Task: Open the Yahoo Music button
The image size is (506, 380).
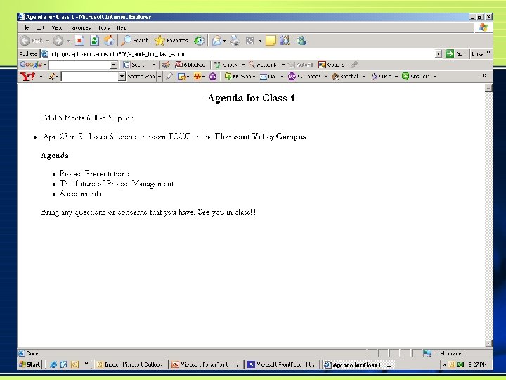Action: [381, 77]
